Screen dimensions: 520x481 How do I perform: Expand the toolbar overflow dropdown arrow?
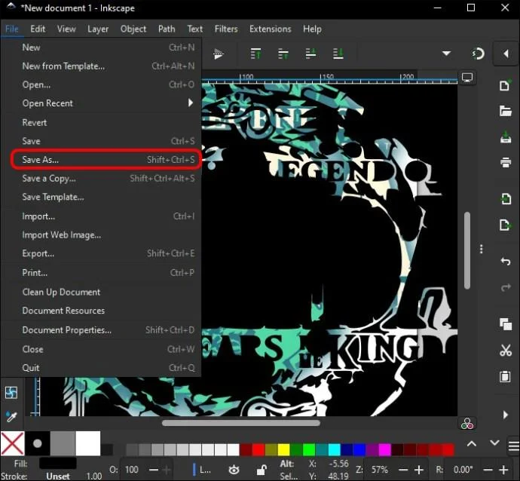pos(446,54)
